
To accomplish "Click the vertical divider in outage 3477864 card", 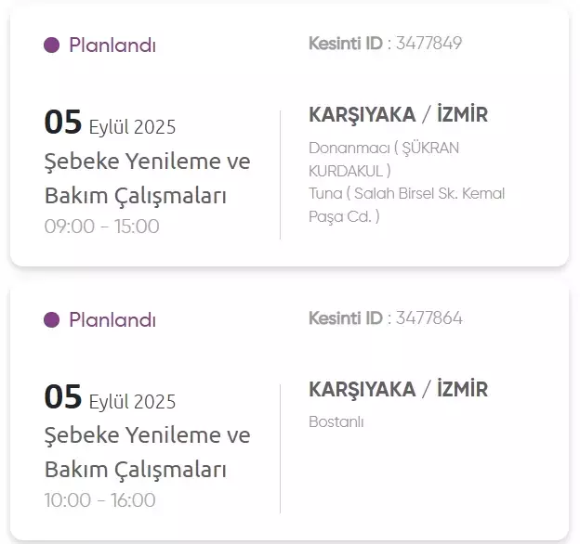I will click(x=280, y=448).
